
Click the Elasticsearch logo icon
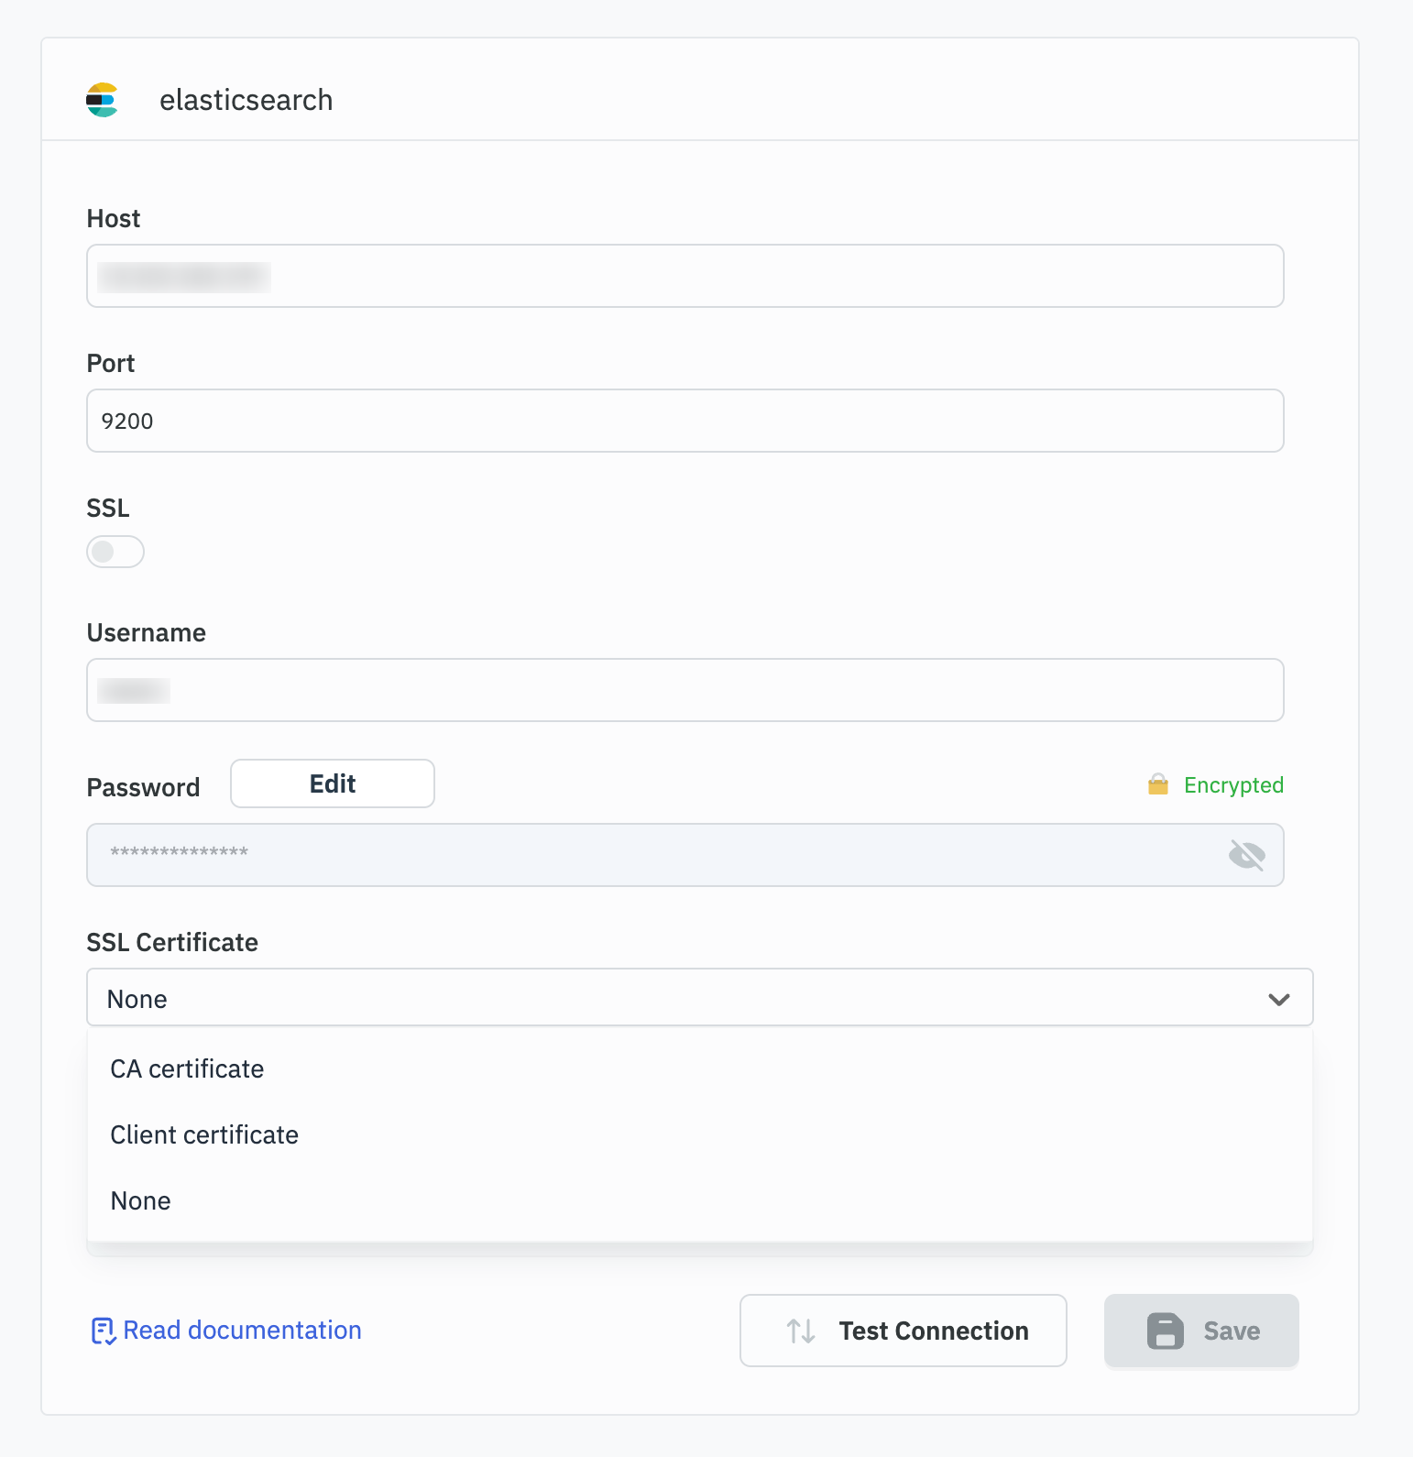[x=103, y=100]
